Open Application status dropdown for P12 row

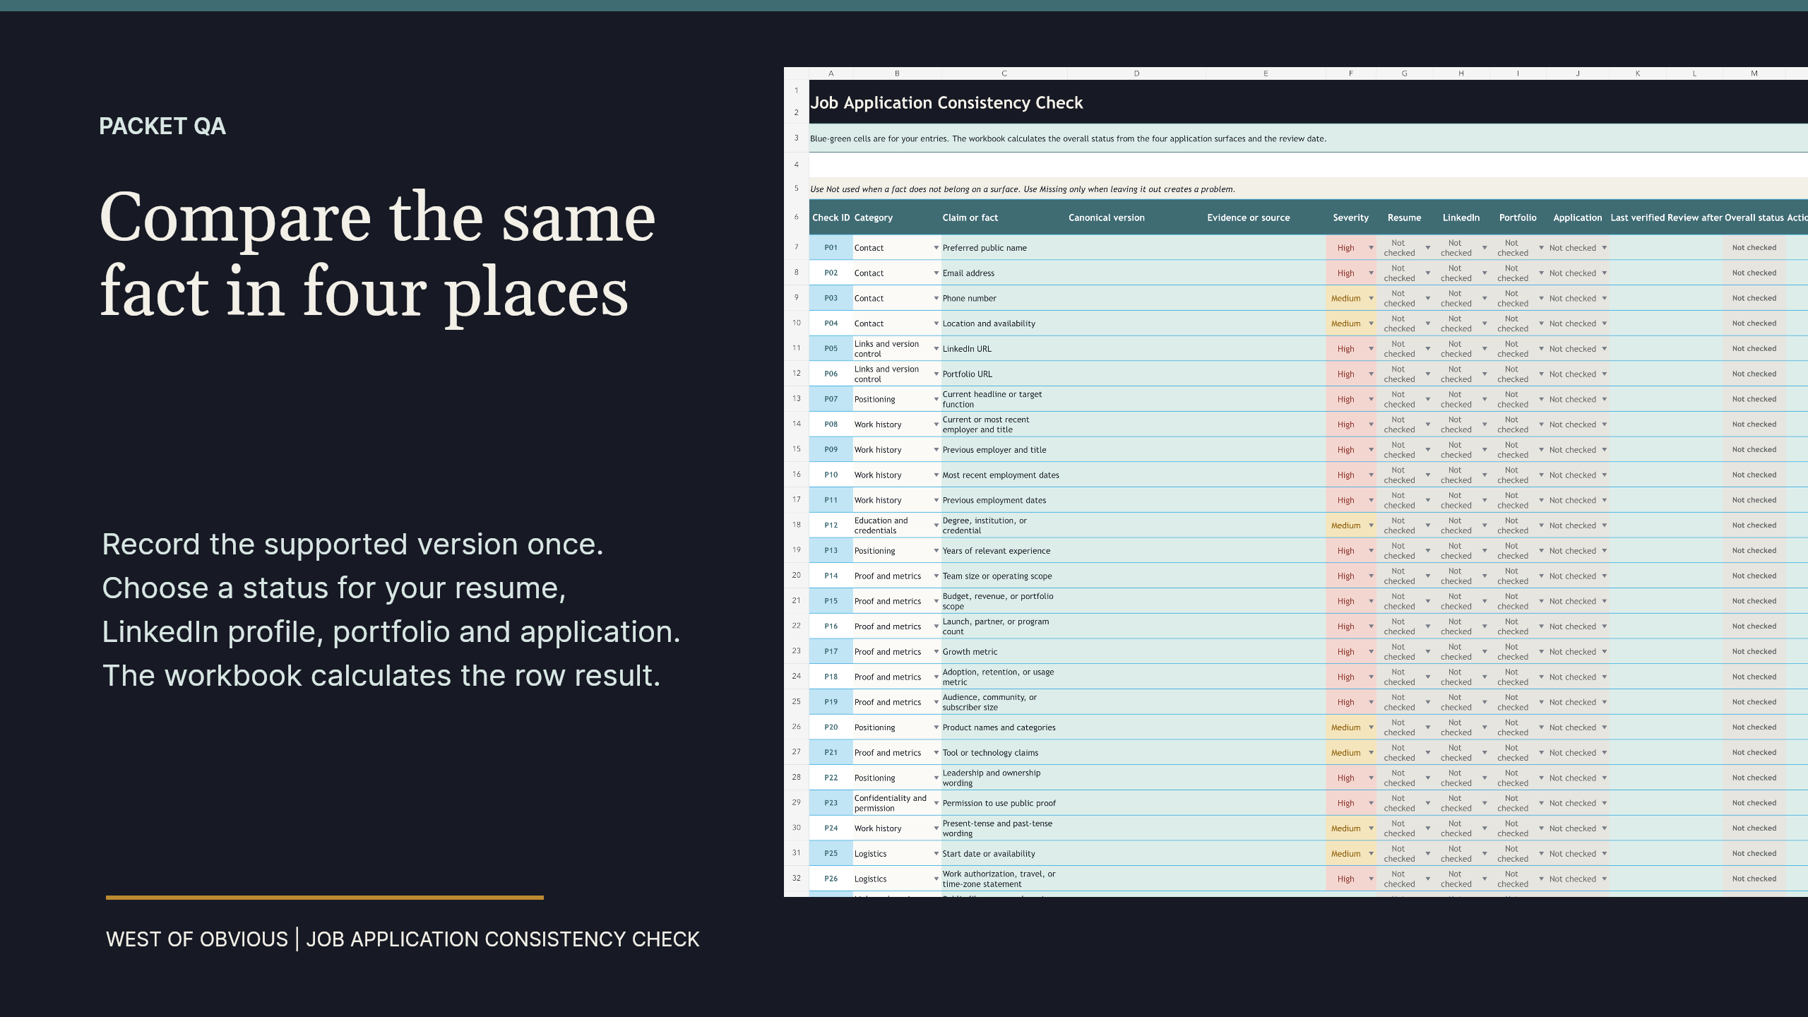[x=1604, y=525]
